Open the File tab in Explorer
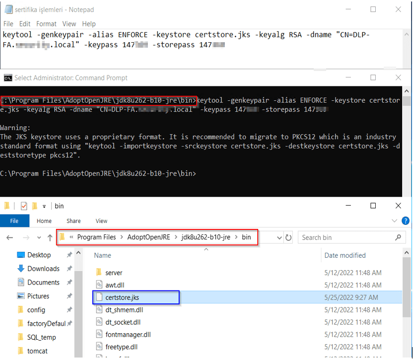This screenshot has height=360, width=413. point(14,221)
